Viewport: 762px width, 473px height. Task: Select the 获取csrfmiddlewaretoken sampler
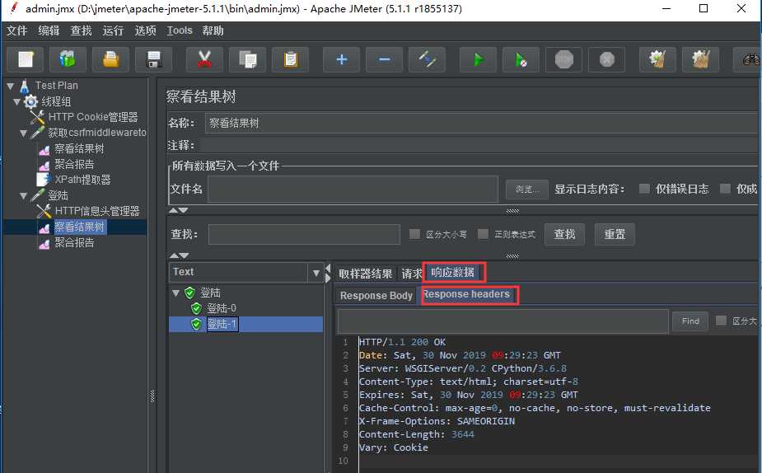(97, 133)
